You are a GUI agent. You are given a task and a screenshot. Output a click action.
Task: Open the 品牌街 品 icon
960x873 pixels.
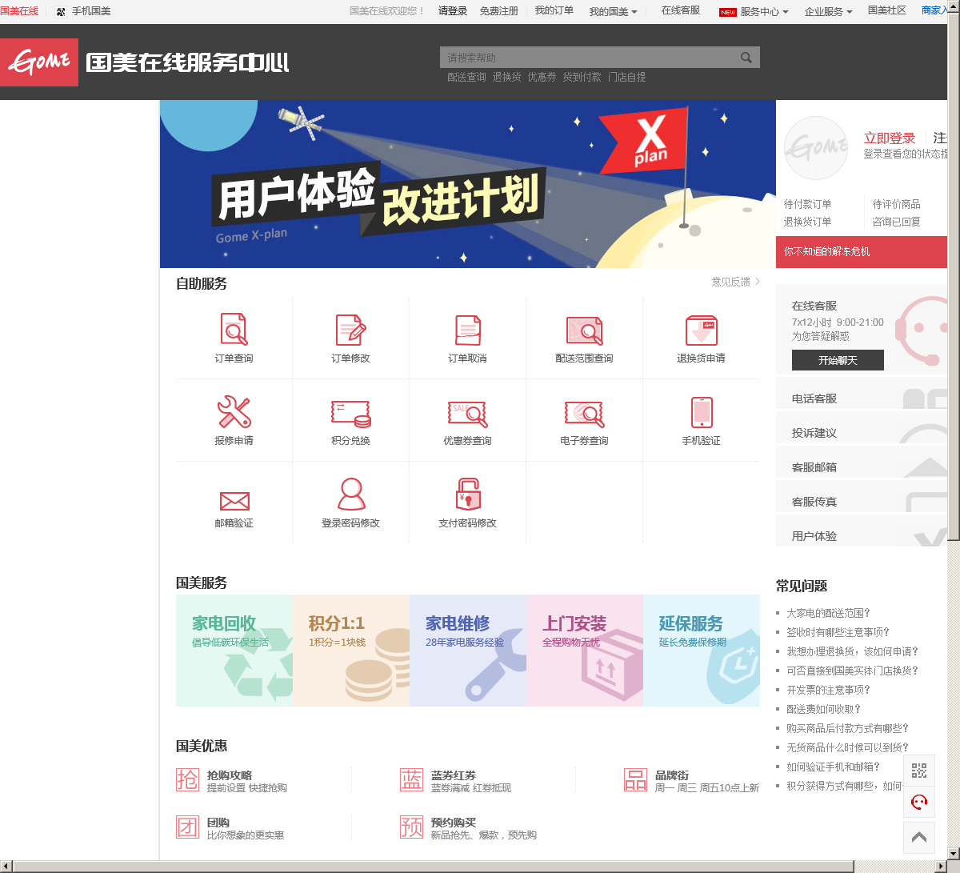(635, 779)
